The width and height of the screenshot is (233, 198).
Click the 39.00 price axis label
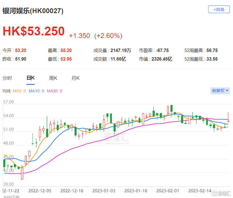9,184
